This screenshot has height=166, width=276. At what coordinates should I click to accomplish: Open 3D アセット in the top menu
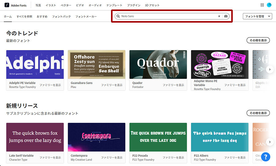[x=152, y=5]
